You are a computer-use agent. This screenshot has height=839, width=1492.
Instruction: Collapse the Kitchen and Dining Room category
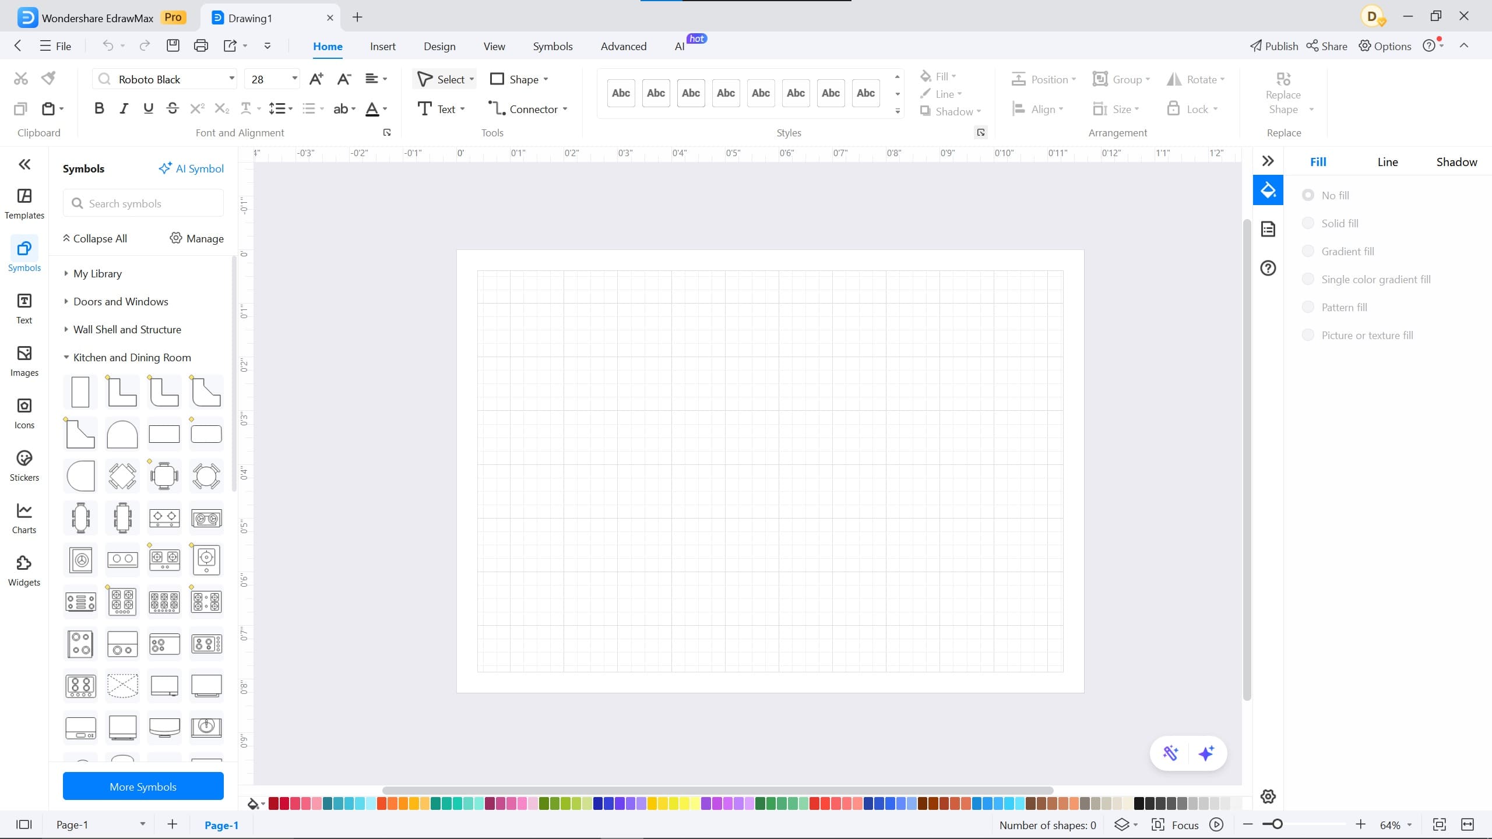[x=132, y=357]
